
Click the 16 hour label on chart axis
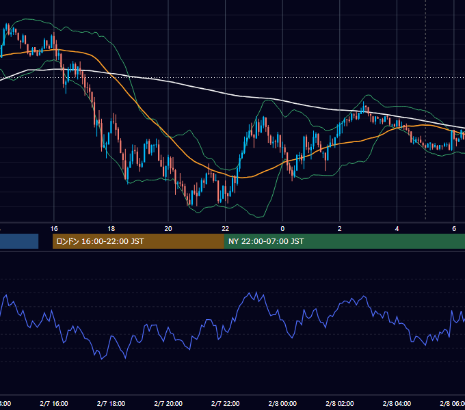[x=54, y=229]
